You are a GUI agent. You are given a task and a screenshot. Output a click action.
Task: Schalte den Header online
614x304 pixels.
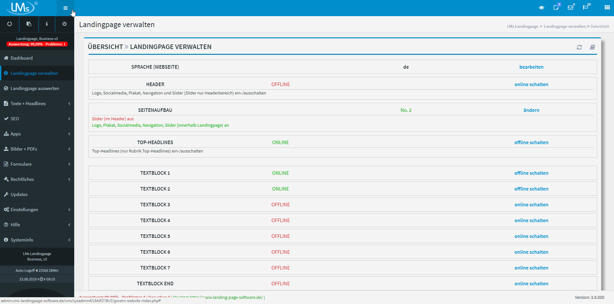[531, 84]
